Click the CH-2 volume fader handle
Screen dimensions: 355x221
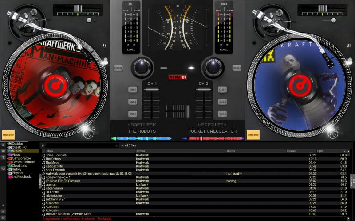204,89
